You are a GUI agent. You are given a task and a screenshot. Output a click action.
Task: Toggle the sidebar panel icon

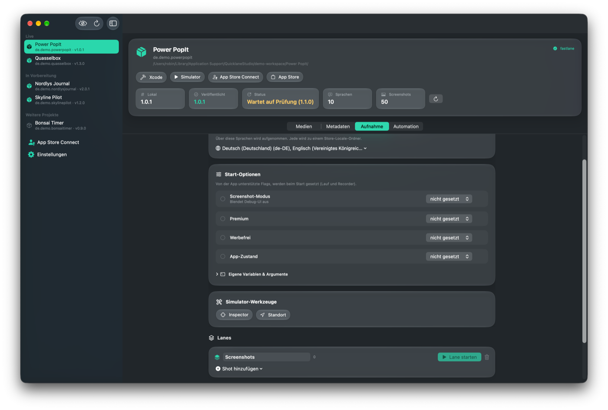pyautogui.click(x=113, y=23)
